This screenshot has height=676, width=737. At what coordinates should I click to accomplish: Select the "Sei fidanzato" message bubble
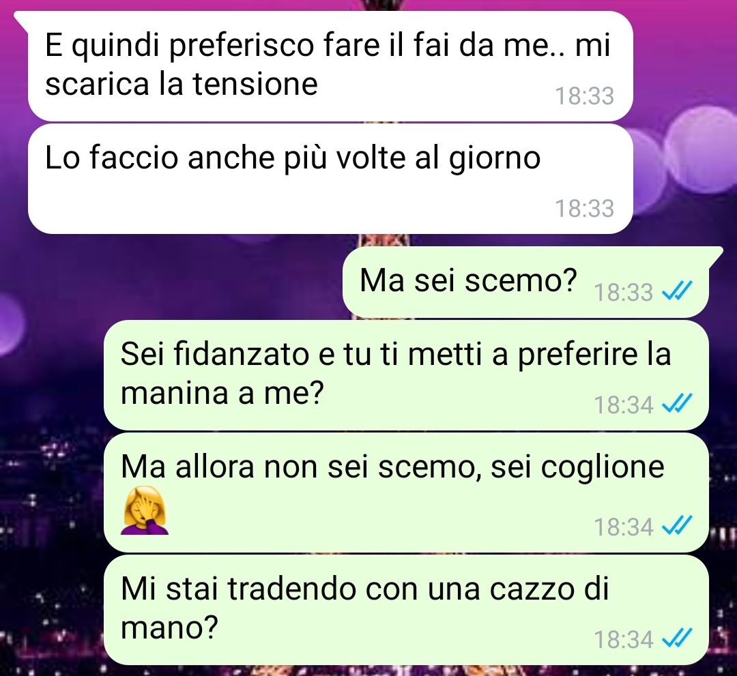tap(406, 375)
